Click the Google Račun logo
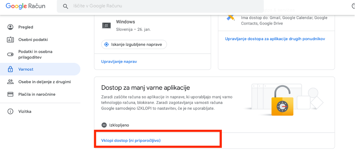355x154 pixels. tap(26, 6)
